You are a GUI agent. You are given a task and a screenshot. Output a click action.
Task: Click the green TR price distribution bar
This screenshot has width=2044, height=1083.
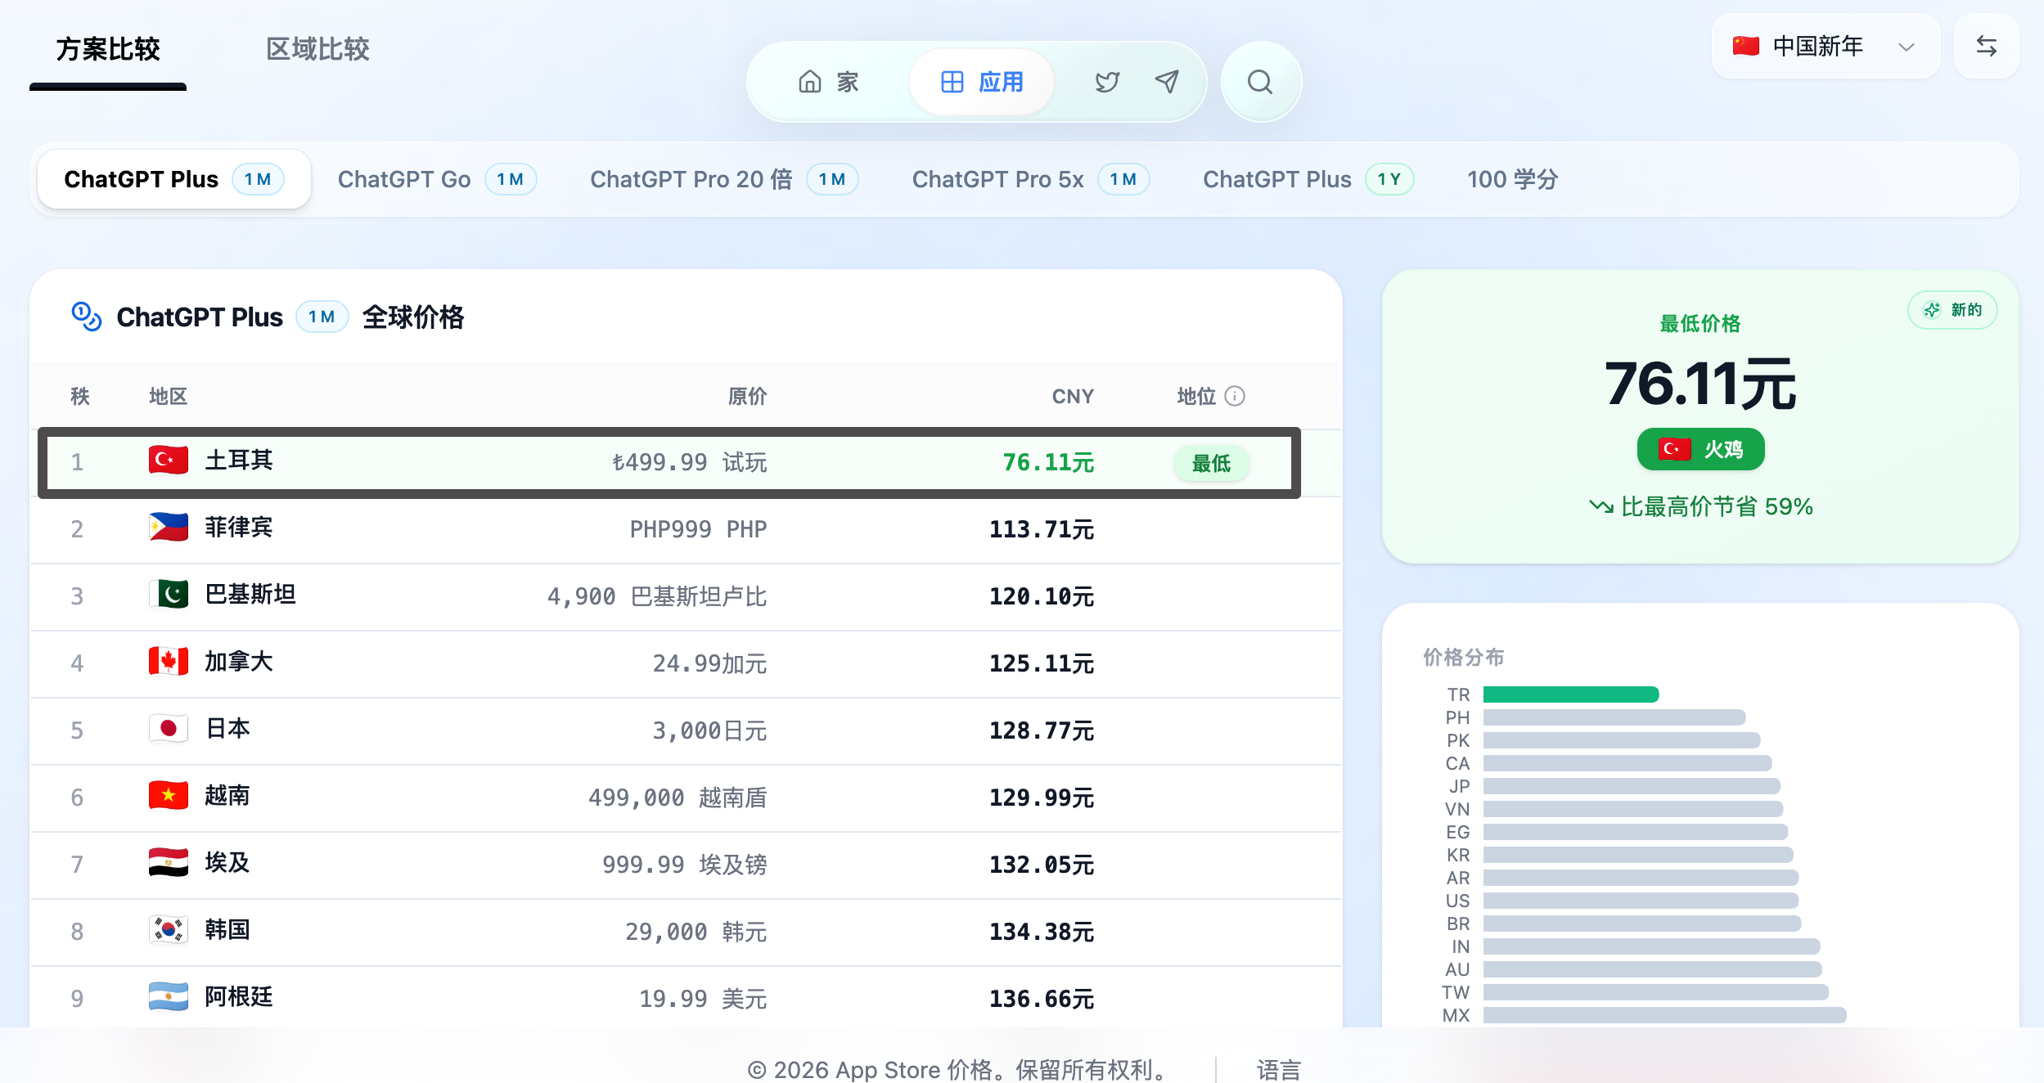point(1571,694)
